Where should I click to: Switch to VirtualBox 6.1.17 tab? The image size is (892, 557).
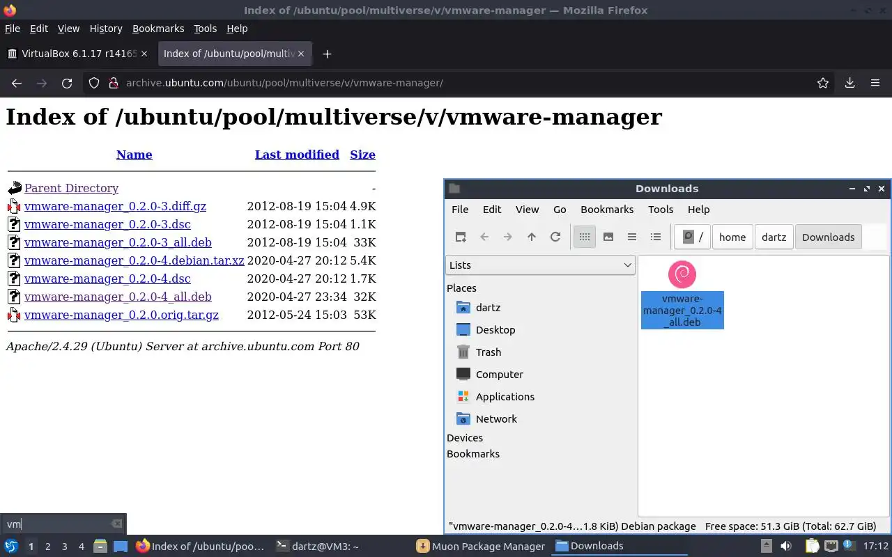click(73, 54)
